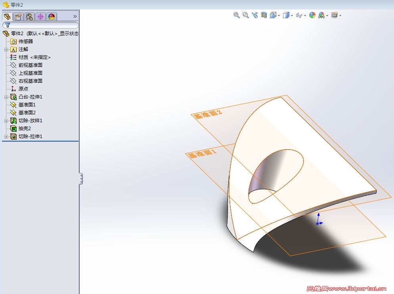Viewport: 394px width, 294px height.
Task: Select 基准面1 in the feature tree
Action: [23, 104]
